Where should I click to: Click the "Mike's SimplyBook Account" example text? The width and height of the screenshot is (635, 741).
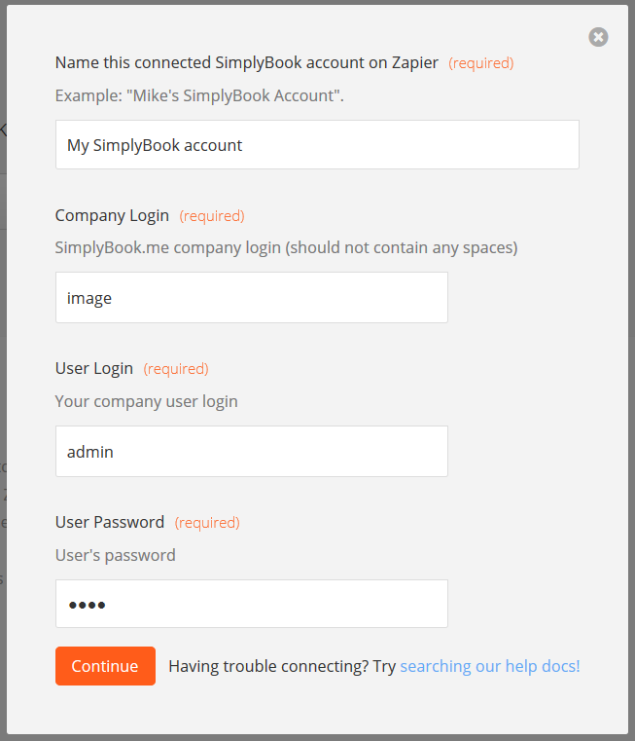(x=199, y=95)
